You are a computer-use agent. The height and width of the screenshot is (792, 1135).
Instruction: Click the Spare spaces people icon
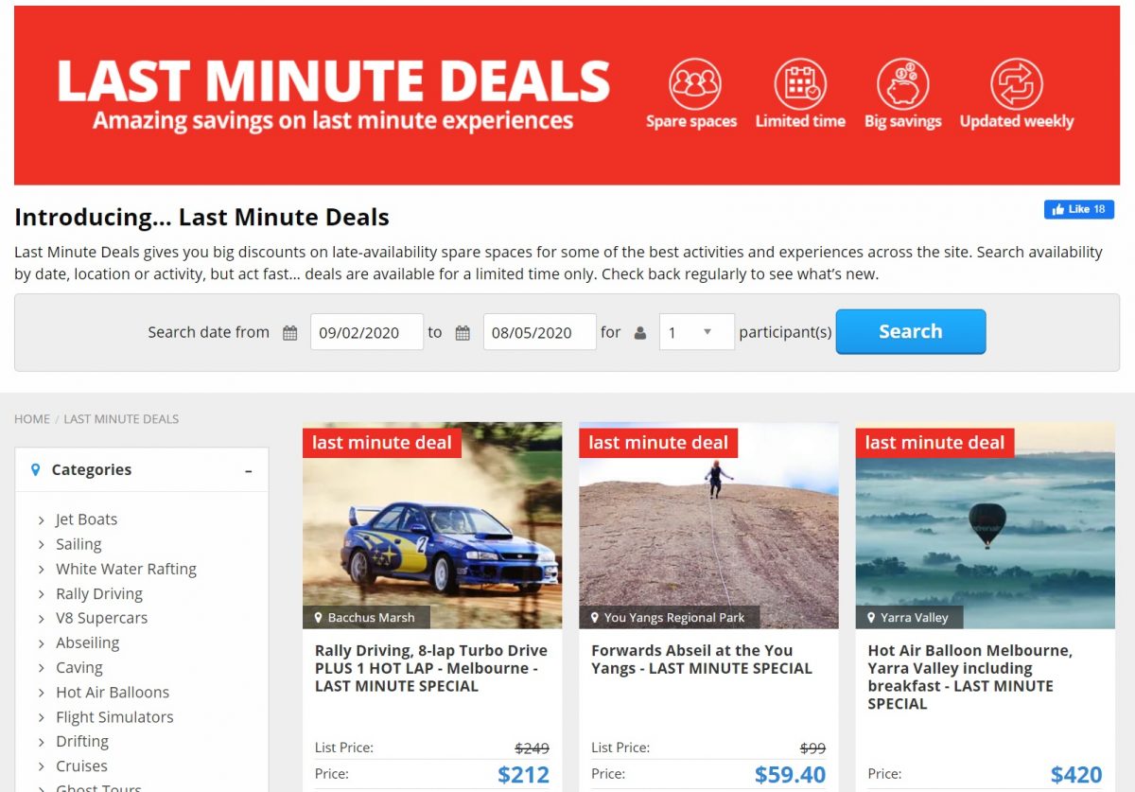coord(695,84)
